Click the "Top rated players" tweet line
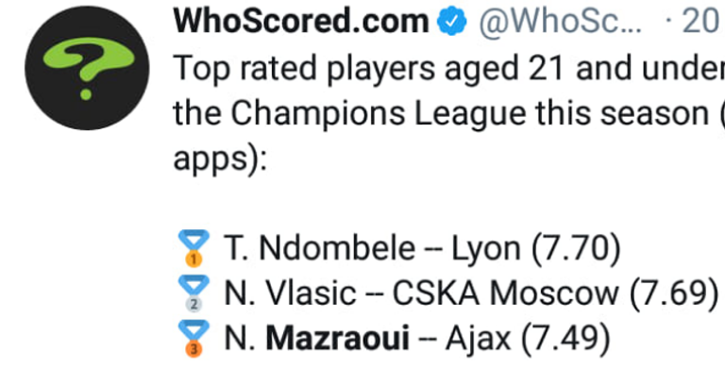The height and width of the screenshot is (384, 725). tap(312, 69)
